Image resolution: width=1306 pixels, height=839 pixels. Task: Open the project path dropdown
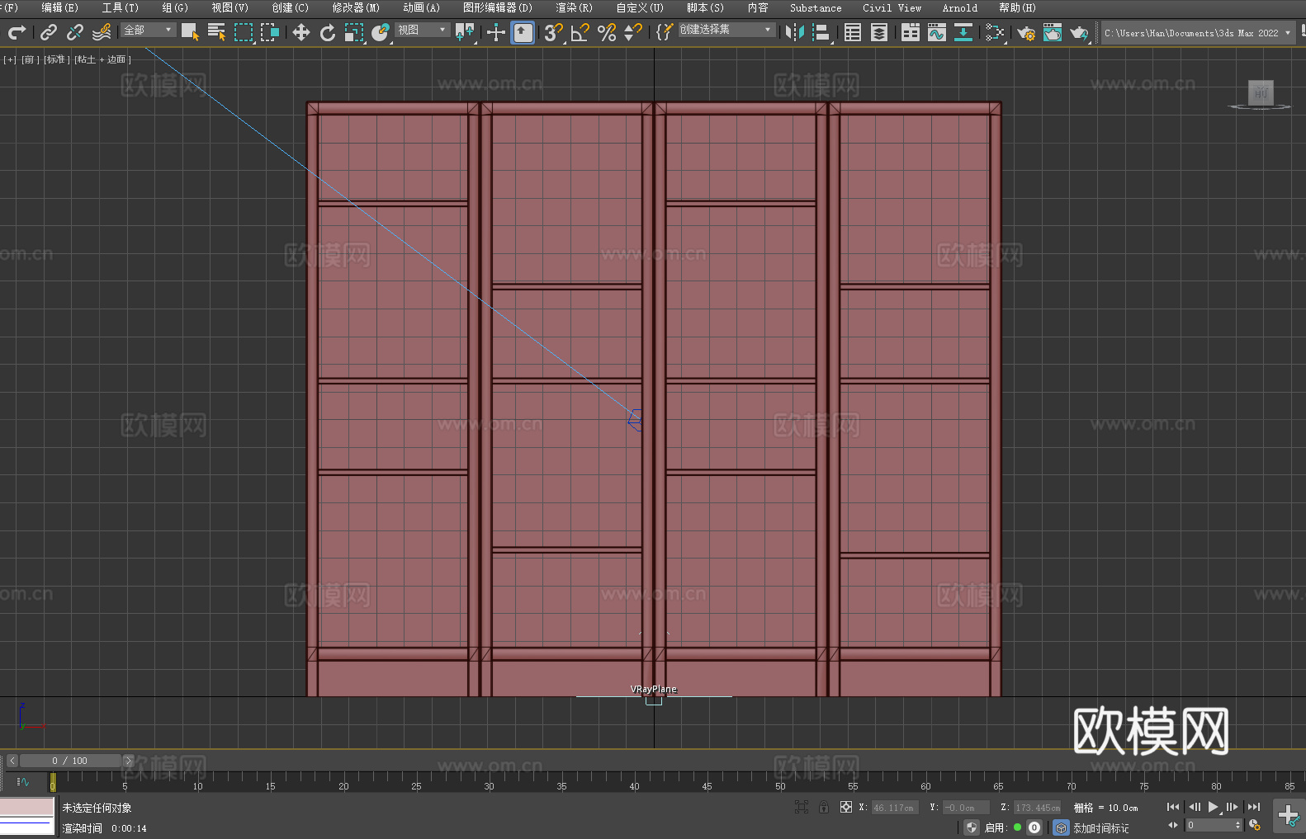[x=1198, y=33]
